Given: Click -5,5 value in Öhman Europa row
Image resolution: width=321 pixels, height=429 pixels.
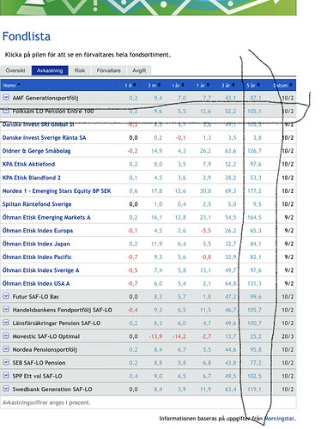Looking at the screenshot, I should [x=206, y=231].
